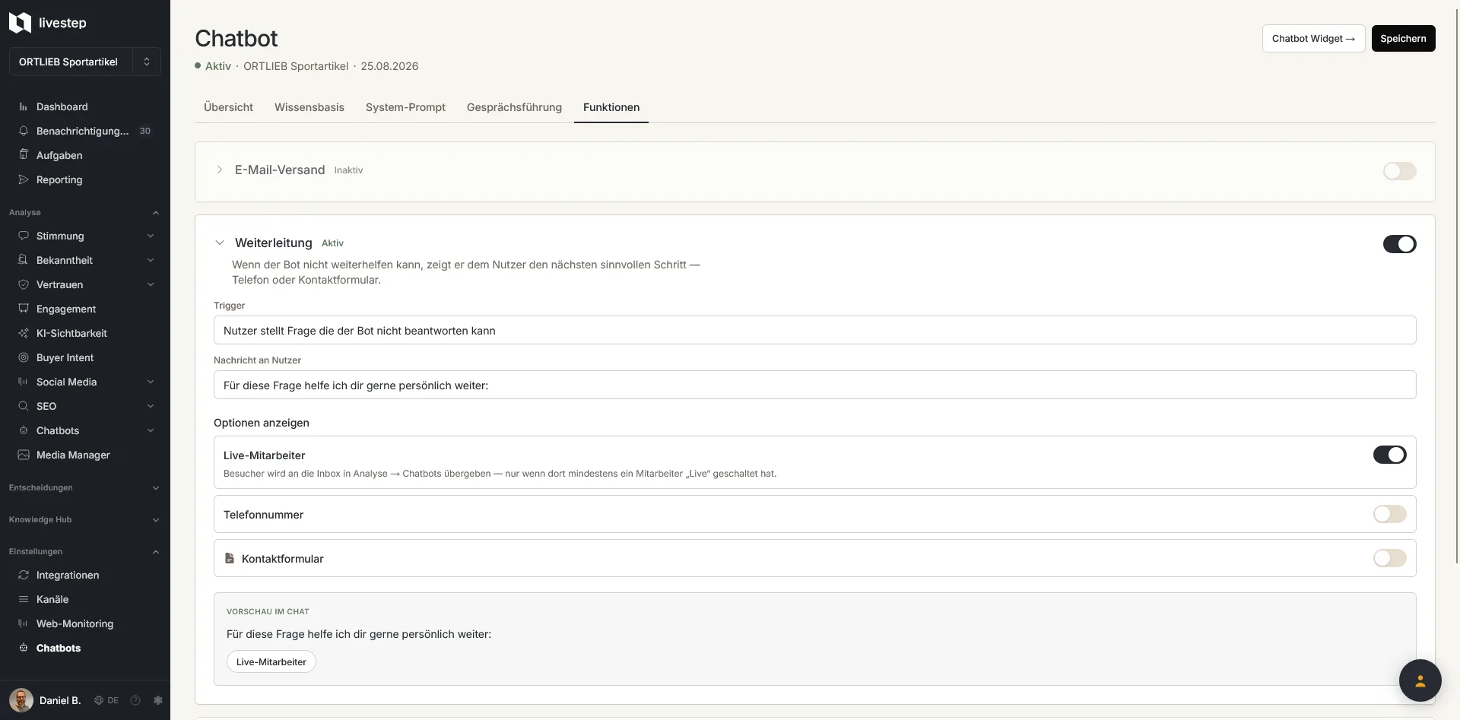Open Buyer Intent target icon

[x=24, y=357]
